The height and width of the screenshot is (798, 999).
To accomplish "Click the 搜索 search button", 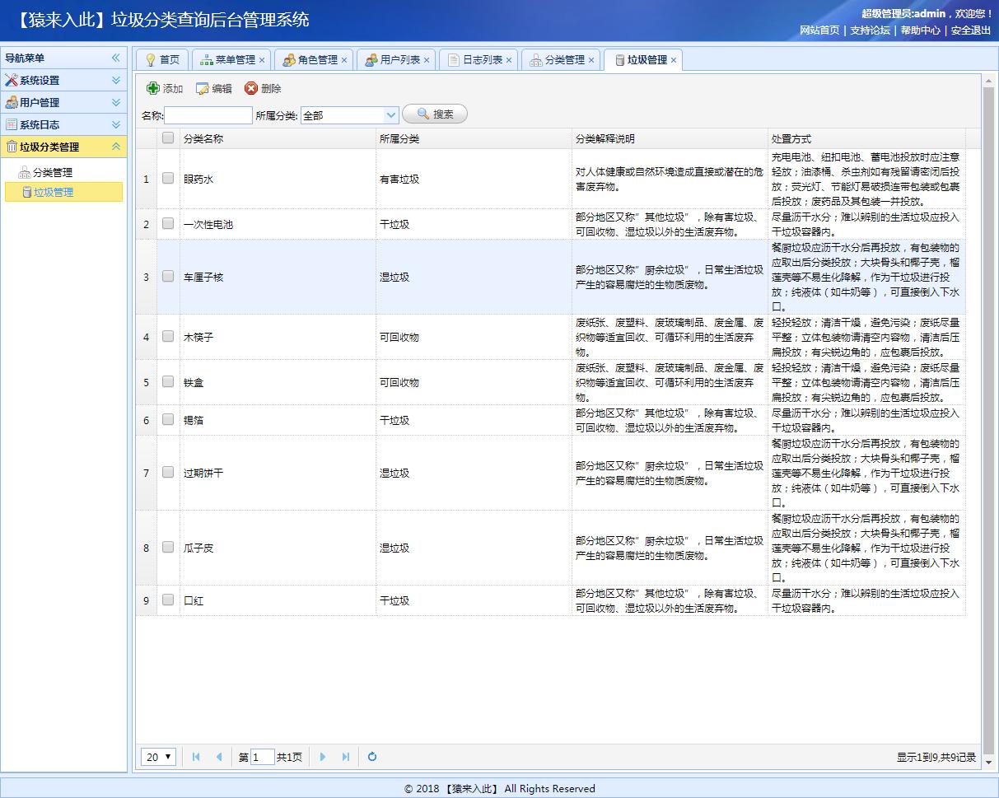I will pos(435,114).
